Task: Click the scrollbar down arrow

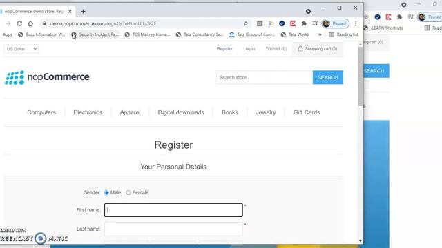Action: pos(361,241)
